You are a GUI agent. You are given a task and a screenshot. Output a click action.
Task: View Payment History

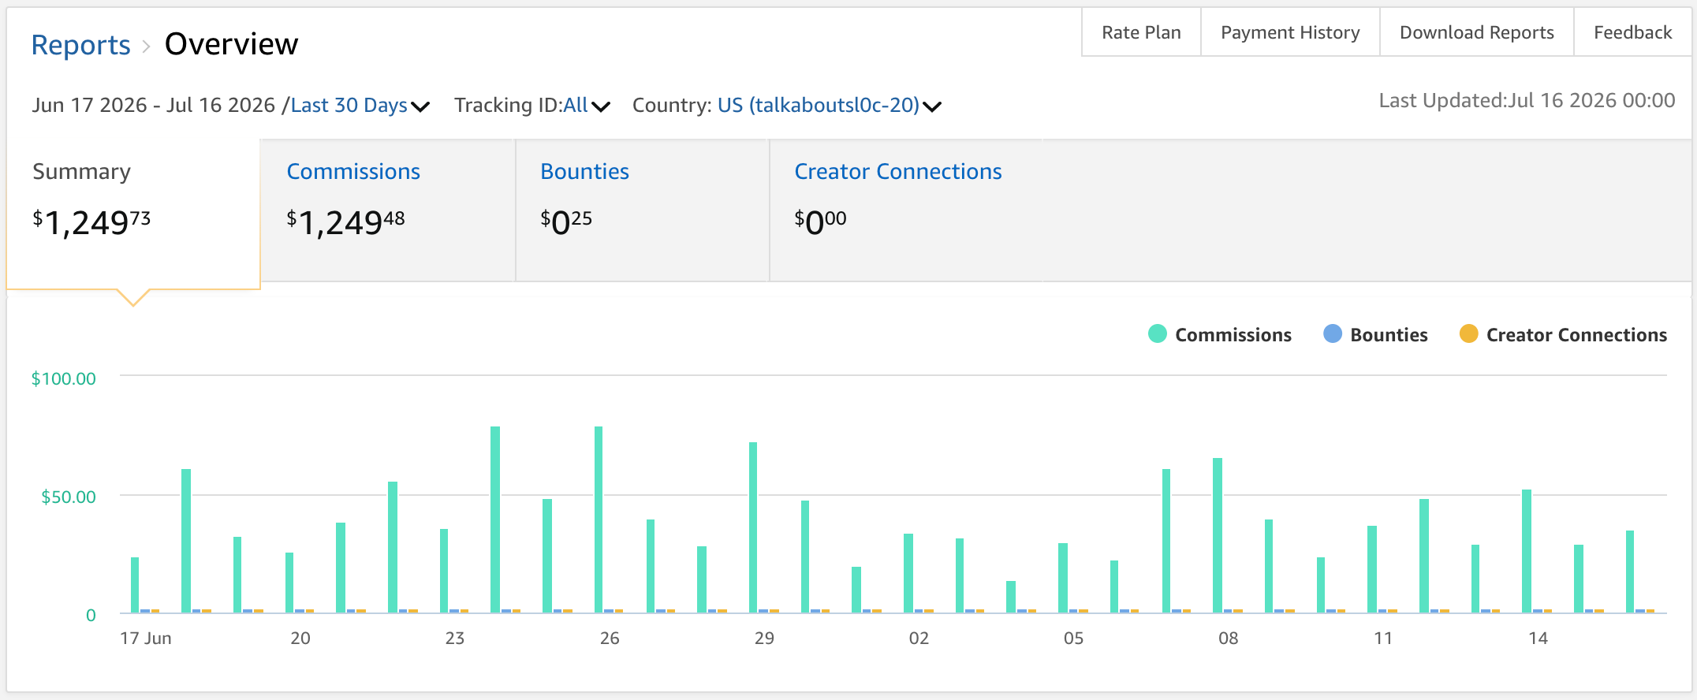[1290, 32]
